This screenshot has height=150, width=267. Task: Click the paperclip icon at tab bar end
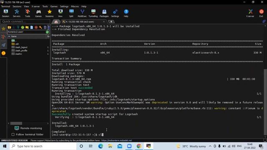pyautogui.click(x=264, y=22)
